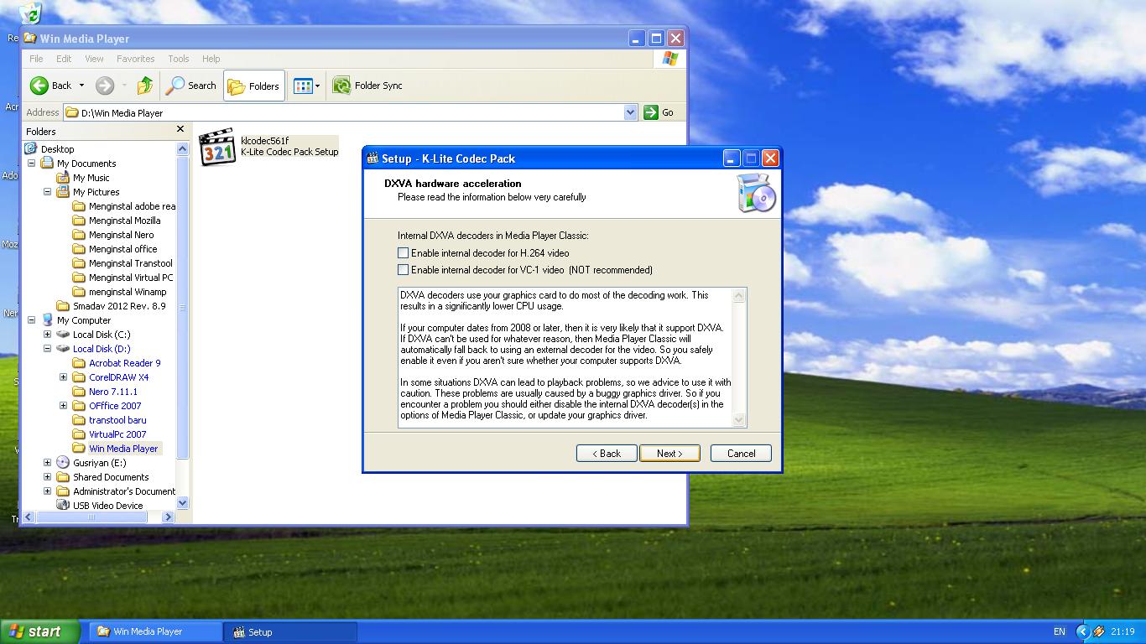Click the Go button beside address bar
The height and width of the screenshot is (644, 1146).
[659, 112]
